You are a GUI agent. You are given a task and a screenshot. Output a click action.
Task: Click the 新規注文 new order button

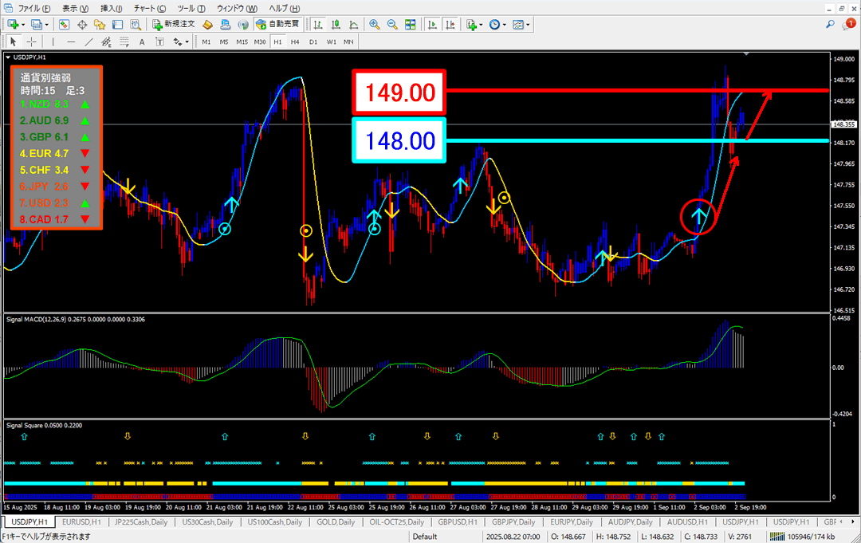click(174, 24)
